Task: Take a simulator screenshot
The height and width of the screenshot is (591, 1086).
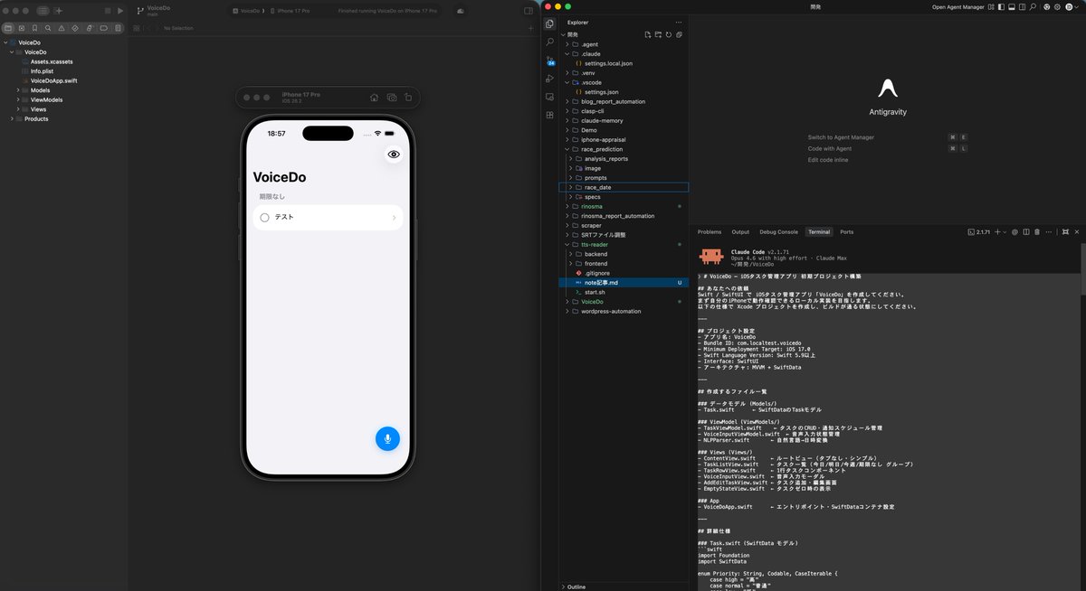Action: (391, 98)
